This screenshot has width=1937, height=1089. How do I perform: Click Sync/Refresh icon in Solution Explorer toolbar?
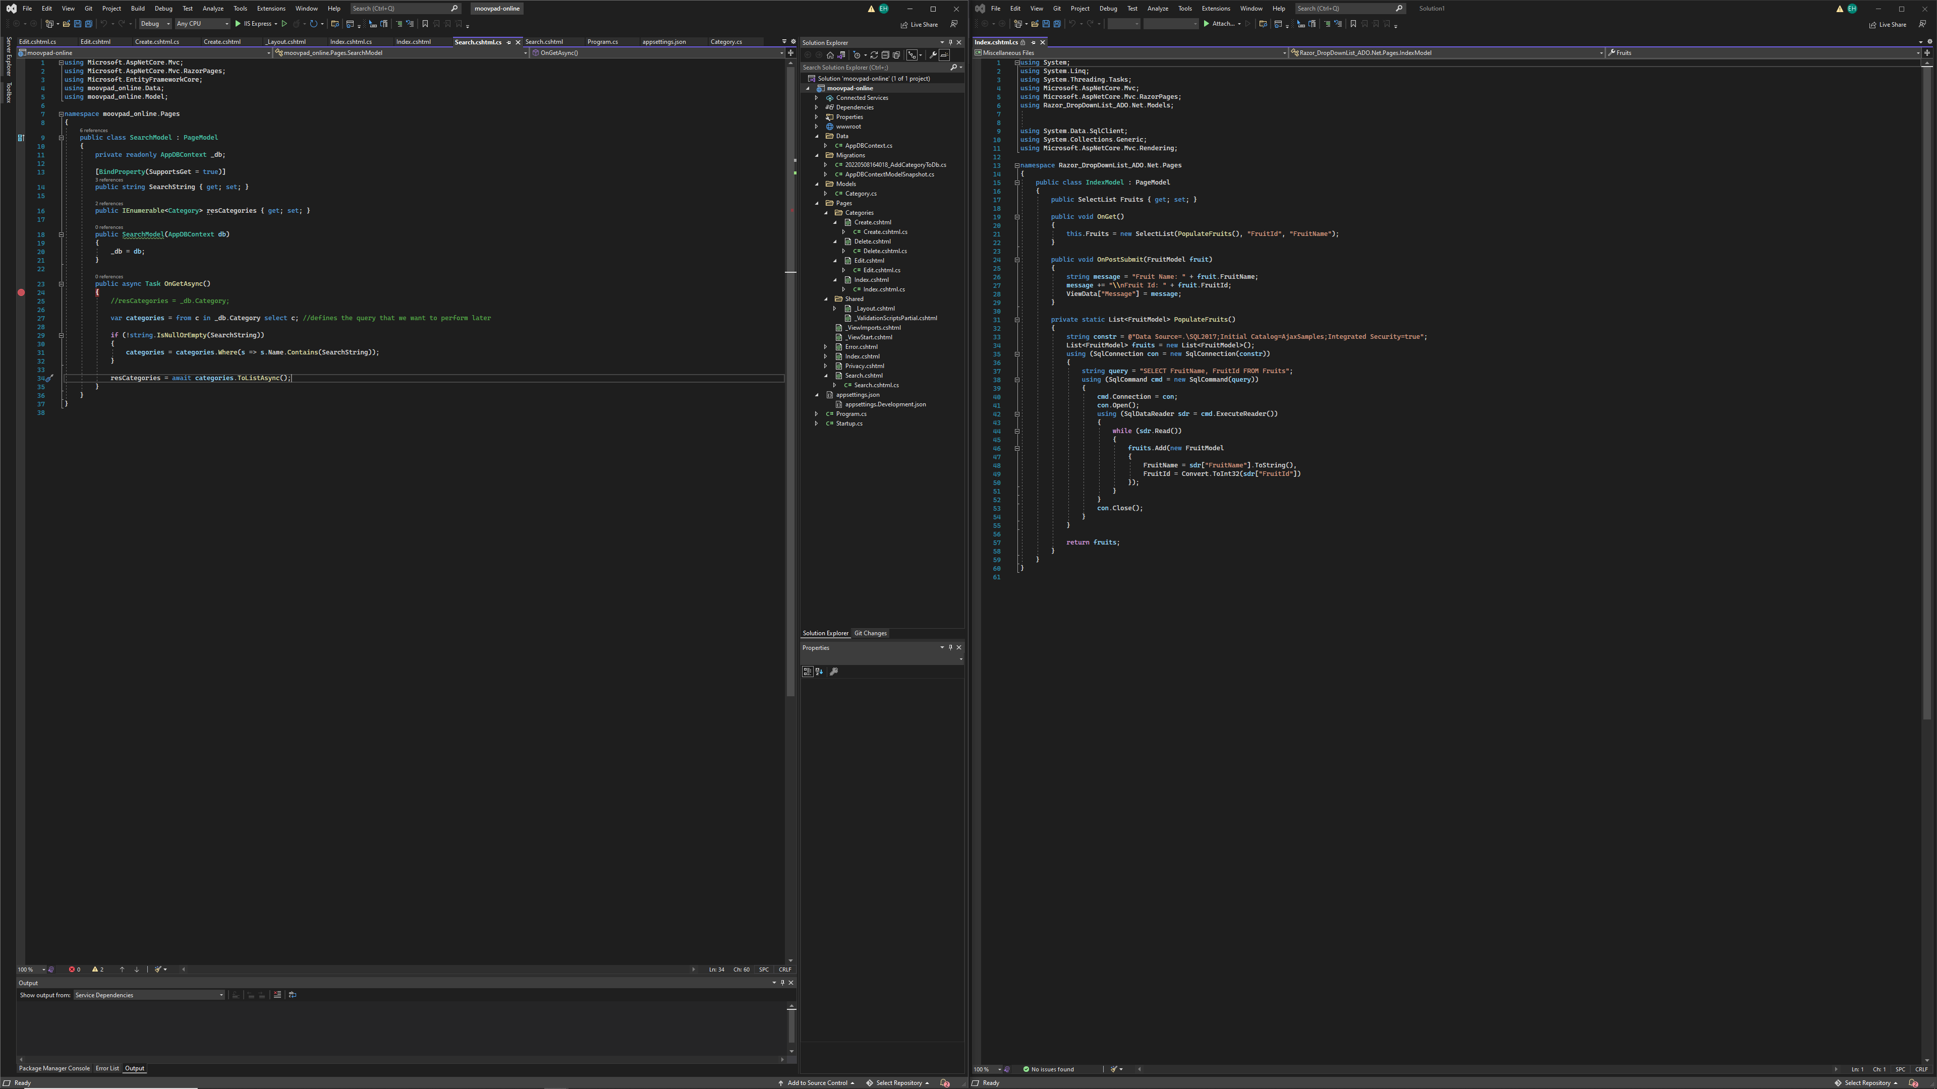(874, 55)
